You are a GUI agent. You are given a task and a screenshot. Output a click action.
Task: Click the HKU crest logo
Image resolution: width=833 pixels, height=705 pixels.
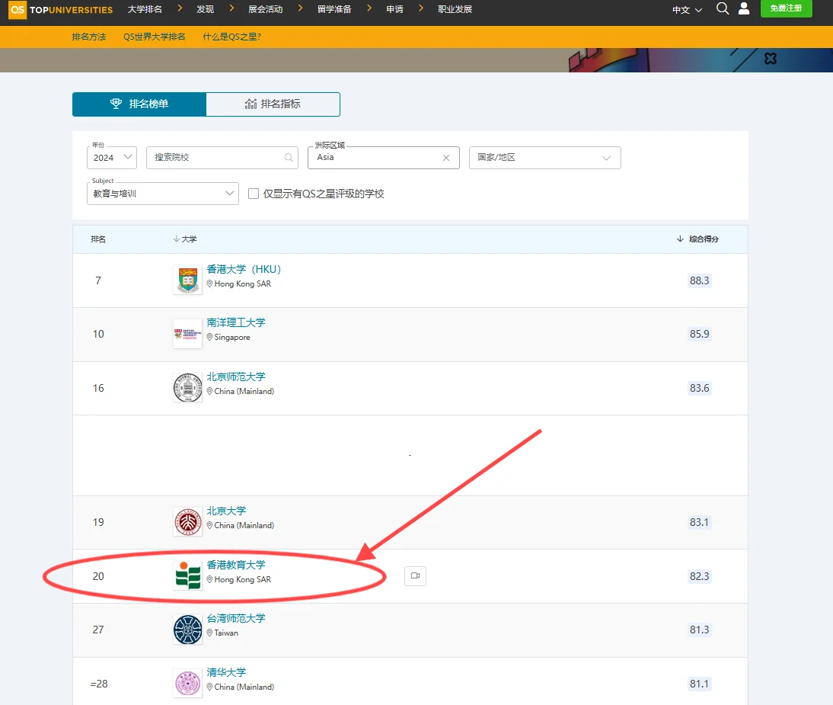click(x=187, y=280)
